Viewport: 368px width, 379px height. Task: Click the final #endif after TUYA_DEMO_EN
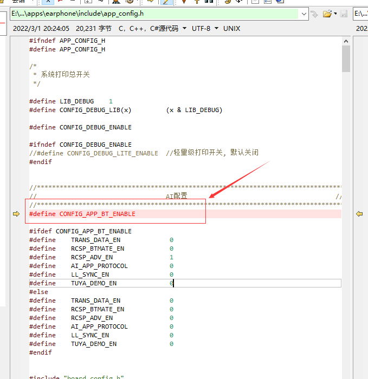[41, 352]
